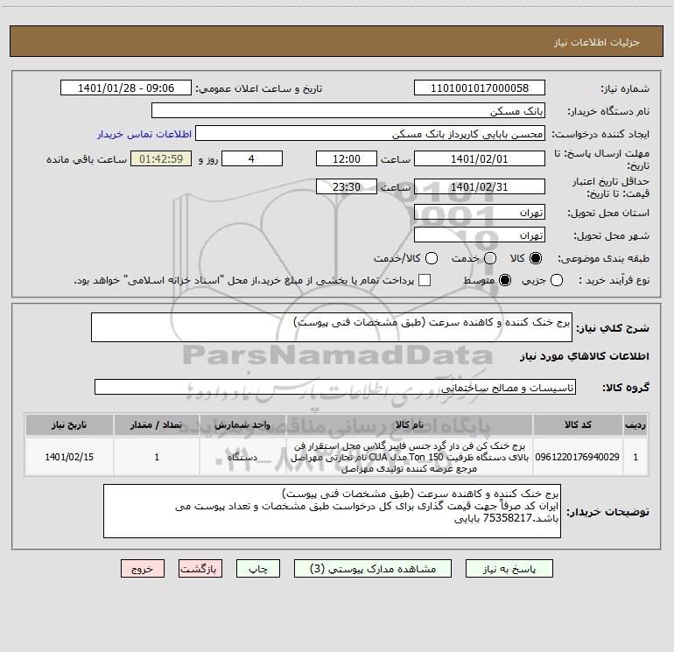This screenshot has width=674, height=652.
Task: Click the گروه کالا field تاسیسات و مصالح ساختمانی
Action: (x=335, y=387)
